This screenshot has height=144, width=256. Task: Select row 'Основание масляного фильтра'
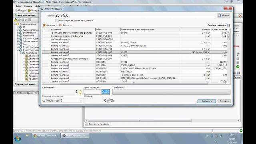[x=135, y=36]
